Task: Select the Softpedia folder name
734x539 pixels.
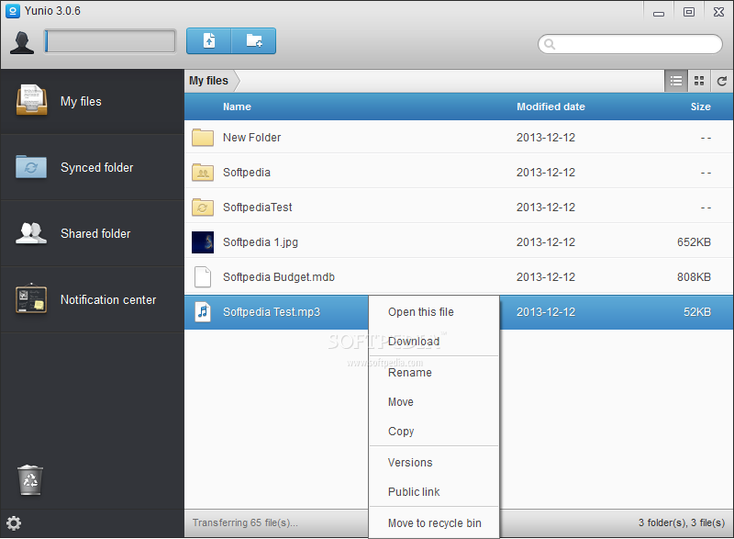Action: point(247,173)
